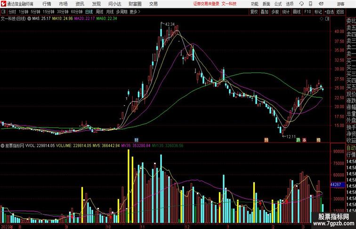Select the 日线 daily period

click(89, 12)
